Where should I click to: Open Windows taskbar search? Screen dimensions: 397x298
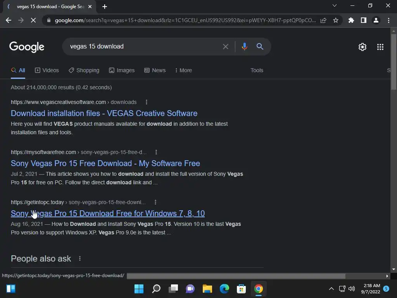156,289
